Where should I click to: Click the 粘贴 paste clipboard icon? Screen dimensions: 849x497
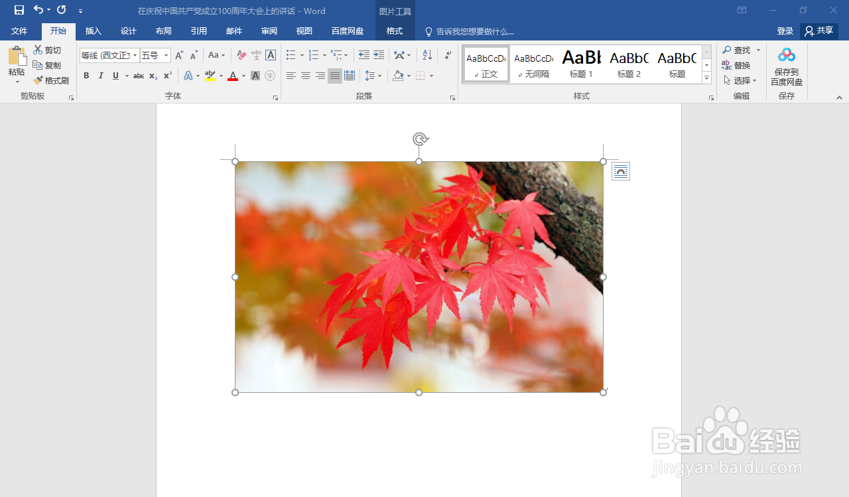[17, 56]
